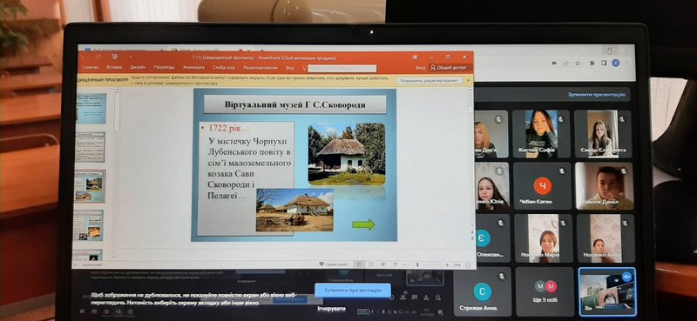Open the Слайд-шоу ribbon tab

point(224,68)
